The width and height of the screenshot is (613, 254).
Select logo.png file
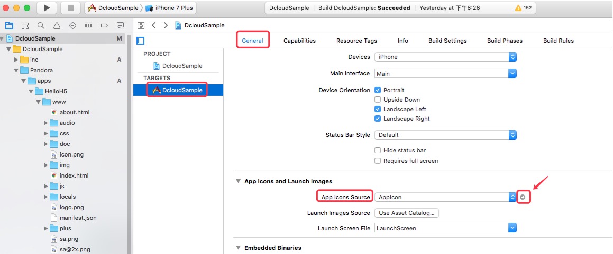71,207
